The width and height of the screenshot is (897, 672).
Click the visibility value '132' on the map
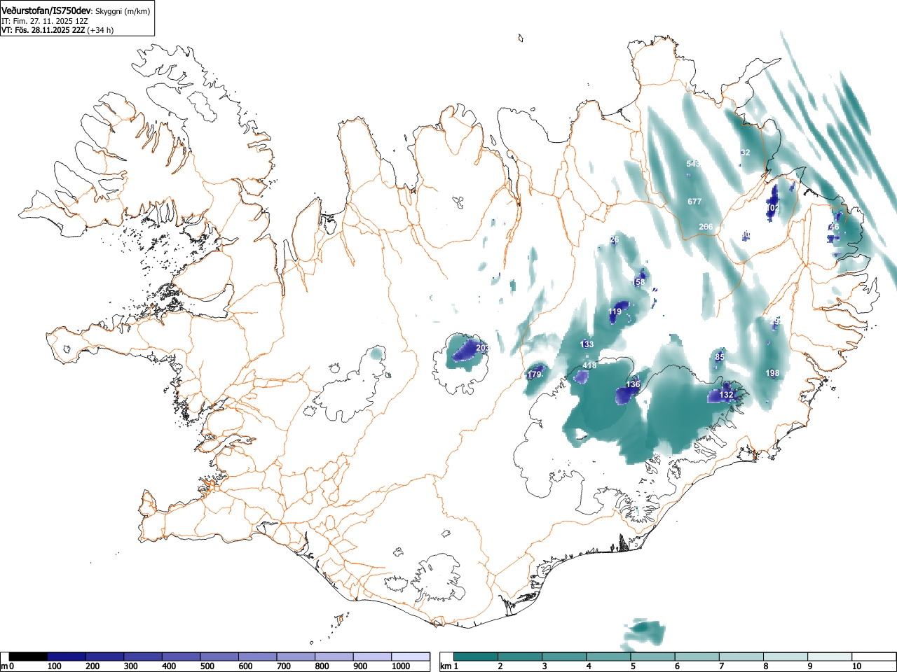[x=727, y=395]
